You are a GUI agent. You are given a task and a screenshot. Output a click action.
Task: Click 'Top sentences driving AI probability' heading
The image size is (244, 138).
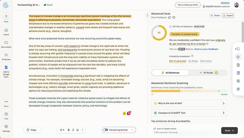point(171,121)
